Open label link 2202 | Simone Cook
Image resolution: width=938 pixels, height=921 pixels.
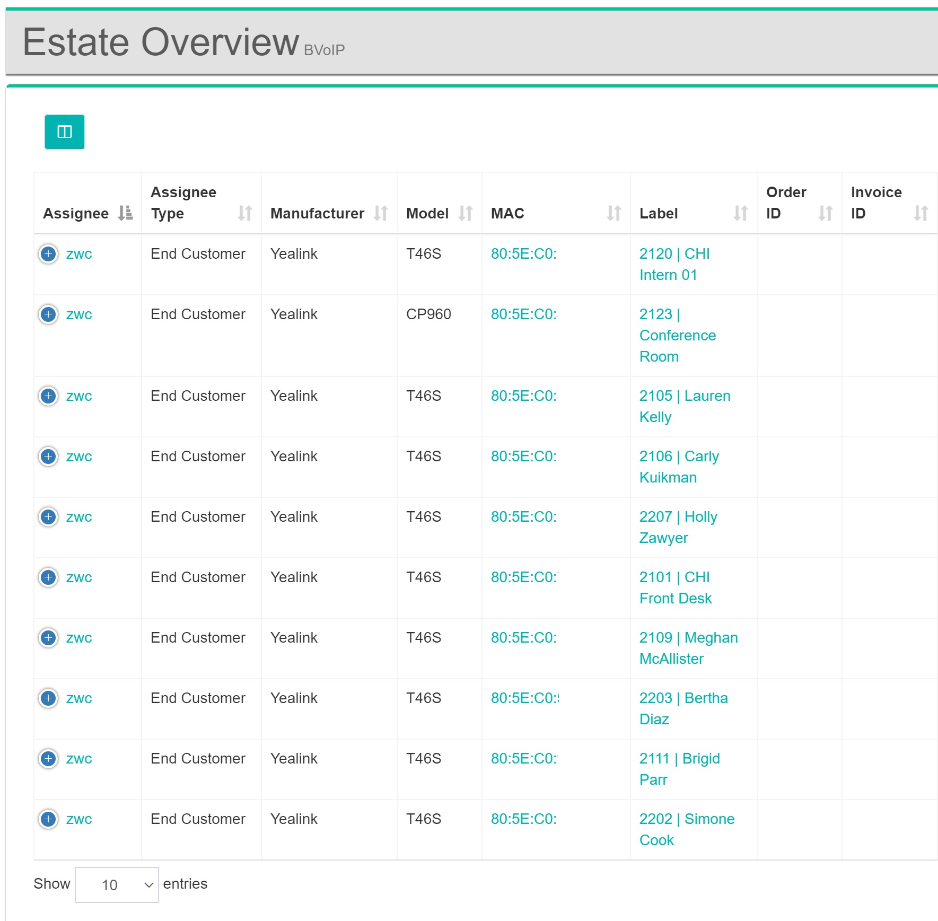point(687,829)
